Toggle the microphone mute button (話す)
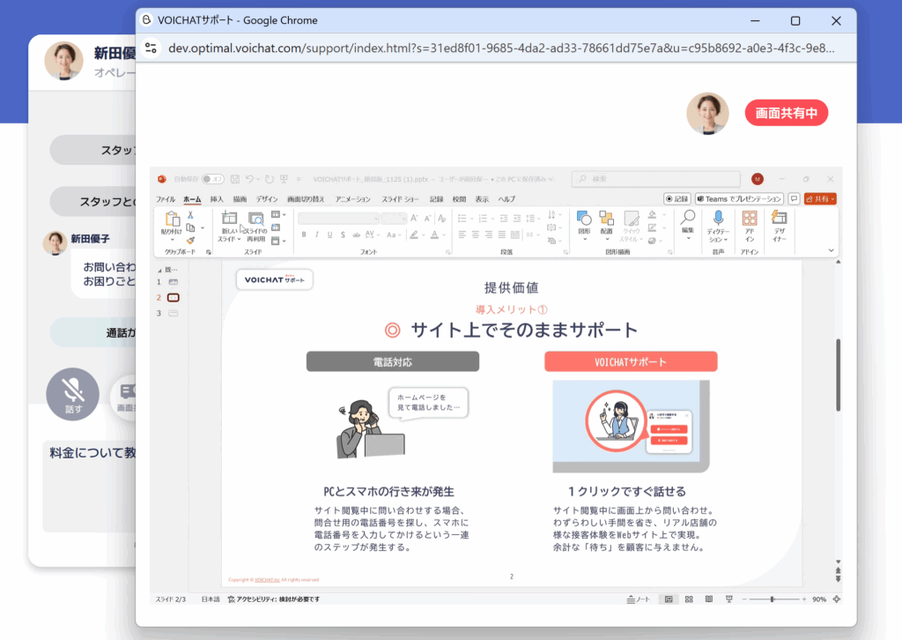This screenshot has height=640, width=902. pyautogui.click(x=72, y=394)
